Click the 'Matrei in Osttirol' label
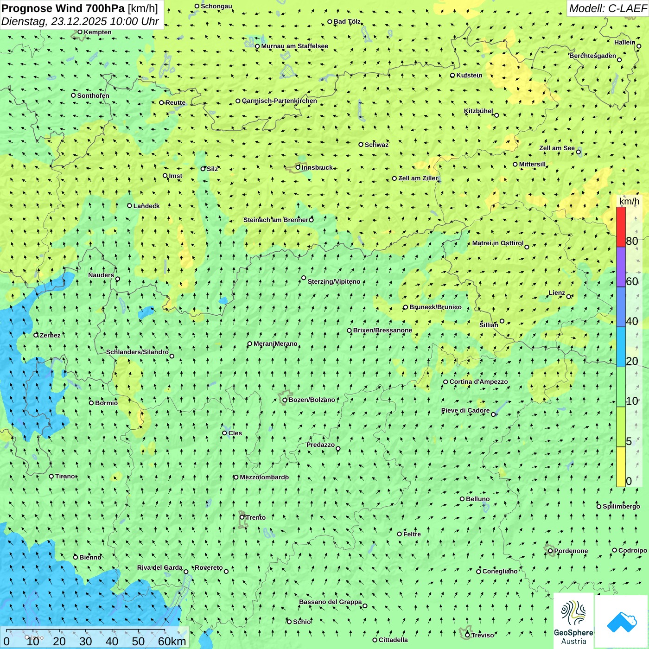 [498, 243]
